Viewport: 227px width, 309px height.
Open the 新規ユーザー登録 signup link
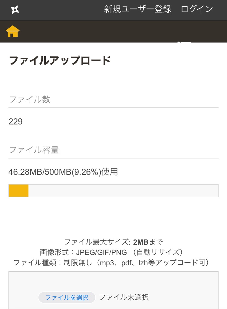138,9
